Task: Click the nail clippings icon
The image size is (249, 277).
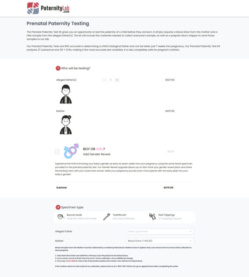Action: [x=152, y=216]
